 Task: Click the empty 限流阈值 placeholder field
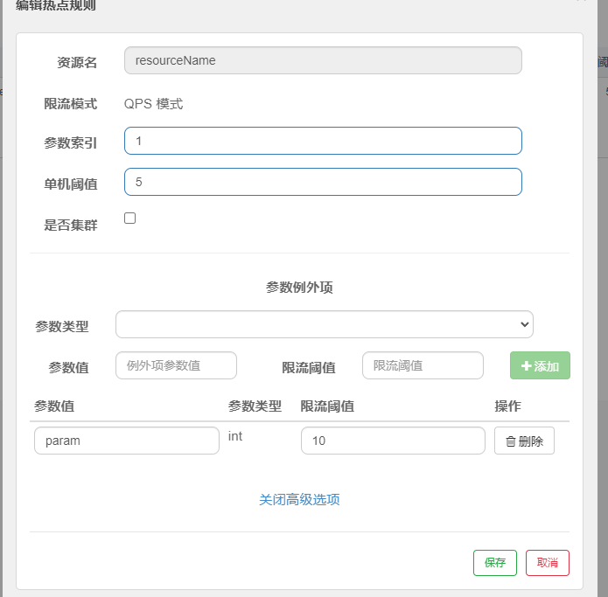coord(423,365)
